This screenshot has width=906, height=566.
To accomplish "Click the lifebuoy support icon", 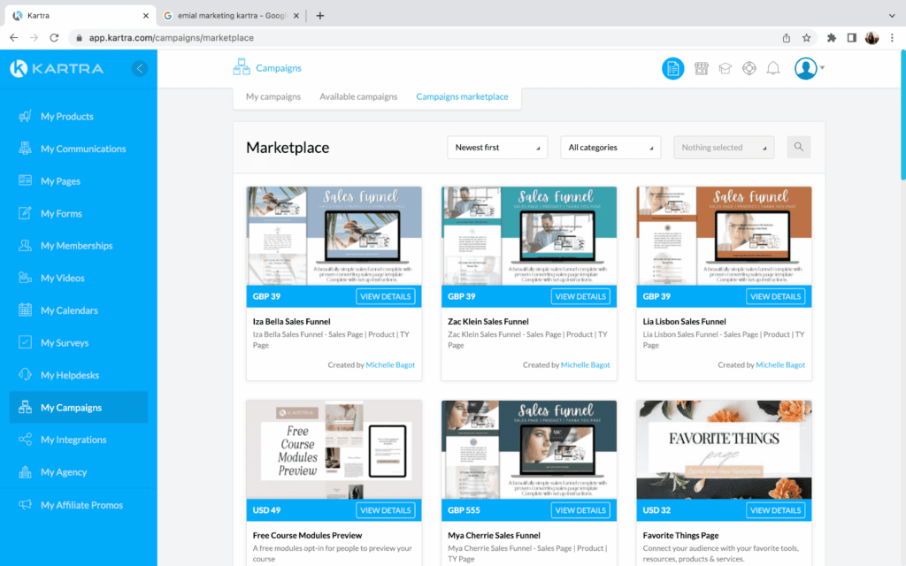I will click(x=749, y=69).
